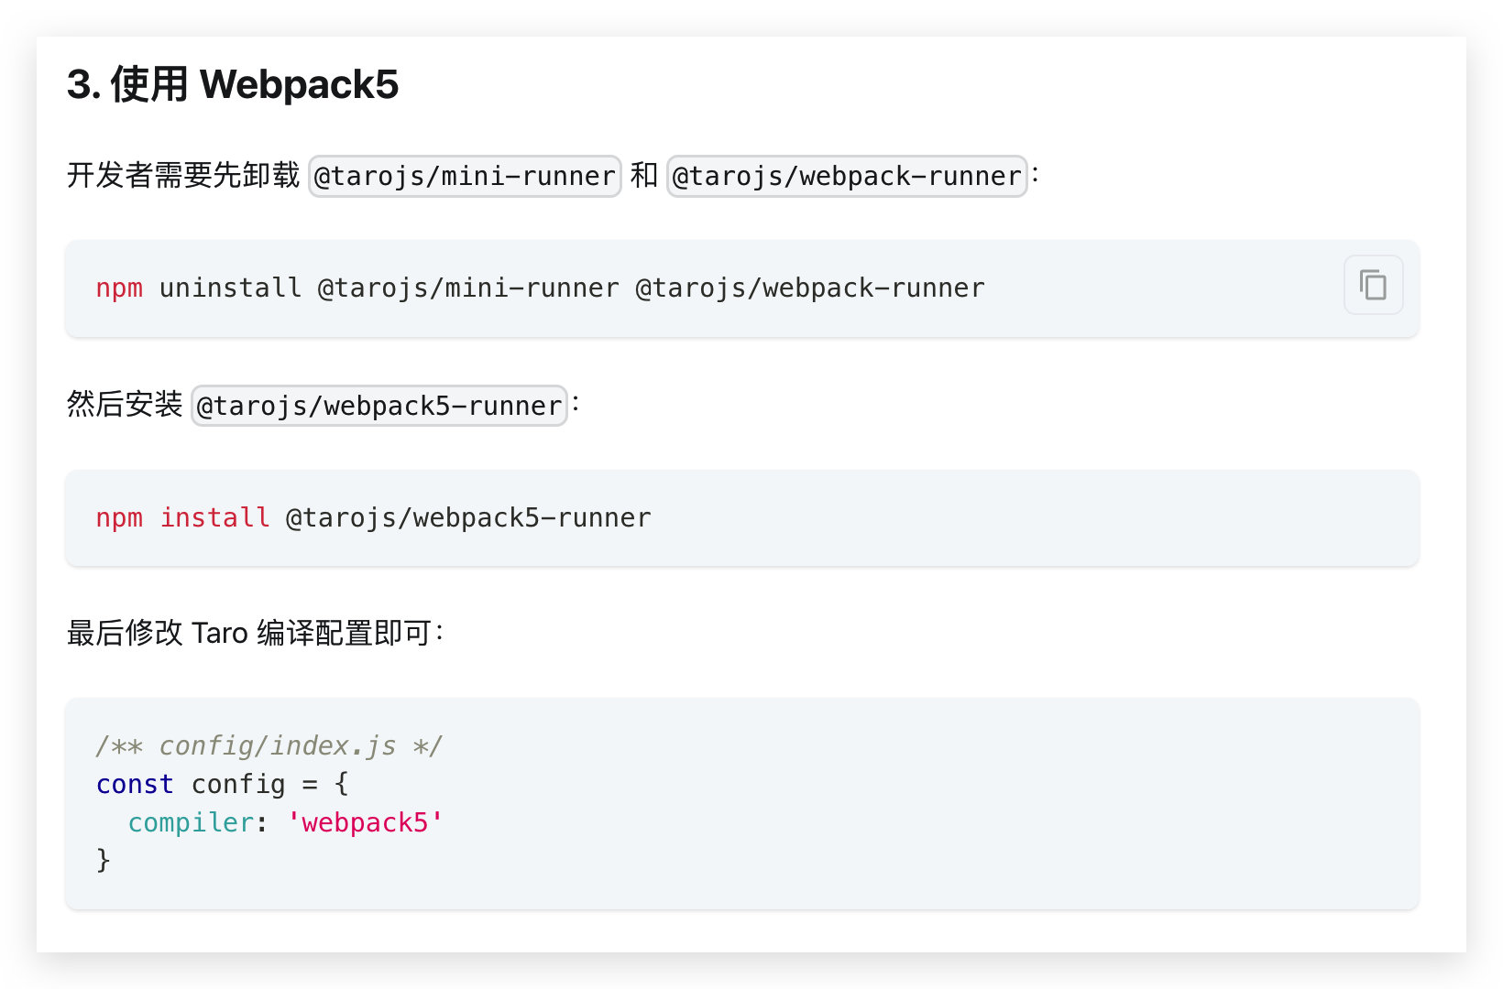Click inline code @tarojs/webpack-runner in paragraph
The height and width of the screenshot is (989, 1503).
point(847,176)
